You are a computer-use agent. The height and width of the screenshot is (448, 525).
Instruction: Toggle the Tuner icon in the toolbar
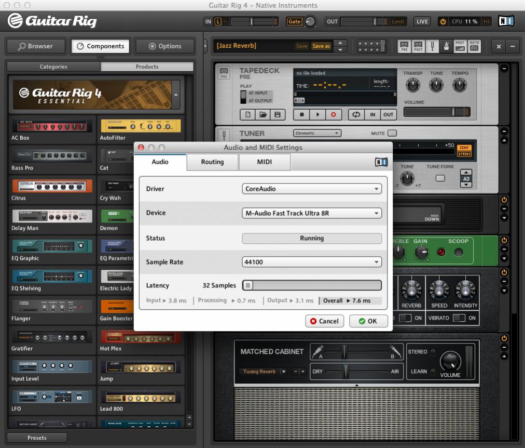pyautogui.click(x=432, y=46)
